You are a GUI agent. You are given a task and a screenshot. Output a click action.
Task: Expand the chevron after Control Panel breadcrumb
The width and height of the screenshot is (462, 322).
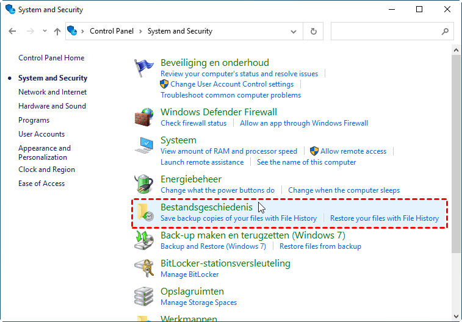click(x=140, y=31)
